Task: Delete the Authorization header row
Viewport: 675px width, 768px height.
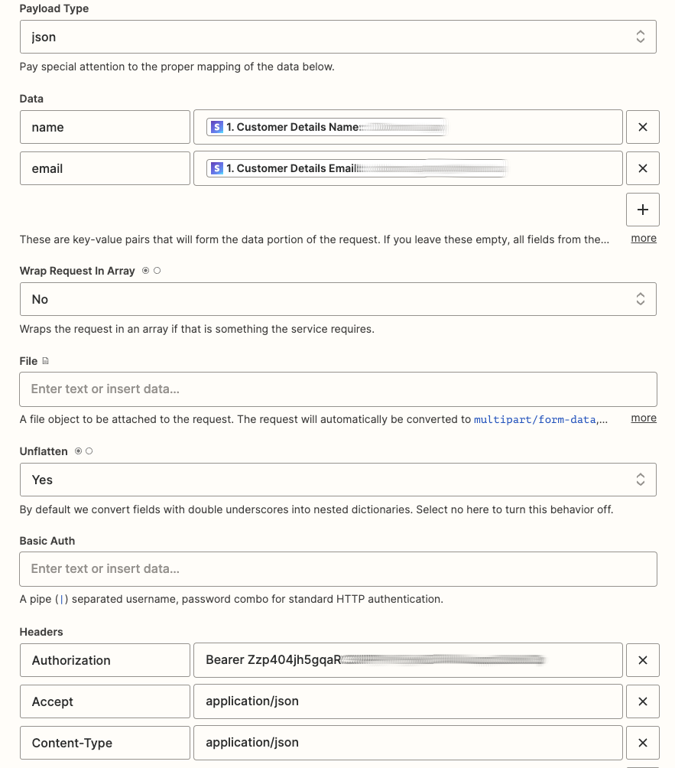Action: pos(642,660)
